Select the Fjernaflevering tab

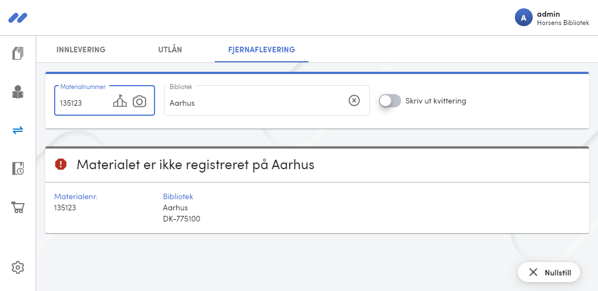click(x=262, y=50)
